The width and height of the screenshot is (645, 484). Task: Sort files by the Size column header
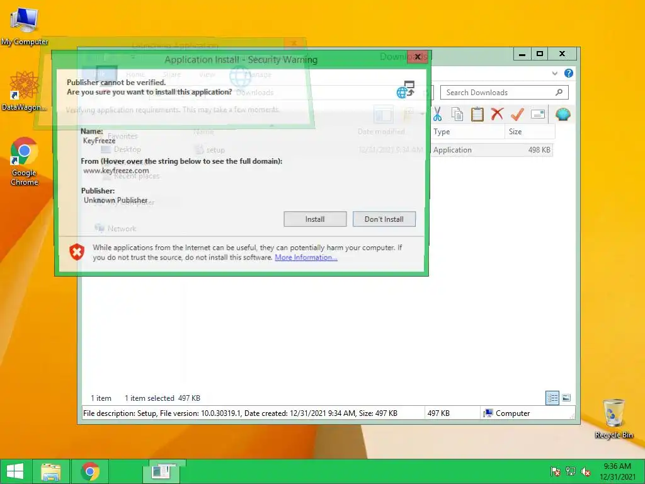point(530,132)
